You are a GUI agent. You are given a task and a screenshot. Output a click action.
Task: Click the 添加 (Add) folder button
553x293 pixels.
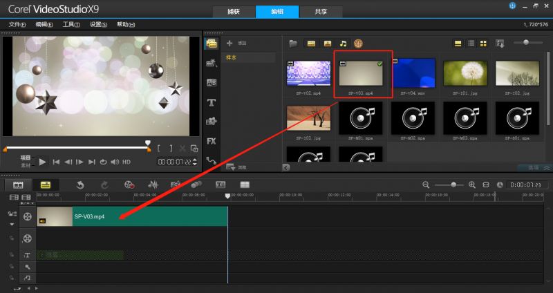(238, 44)
